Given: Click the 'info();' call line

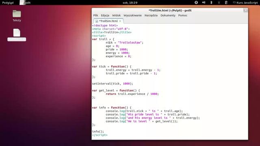Looking at the screenshot, I should tap(98, 131).
